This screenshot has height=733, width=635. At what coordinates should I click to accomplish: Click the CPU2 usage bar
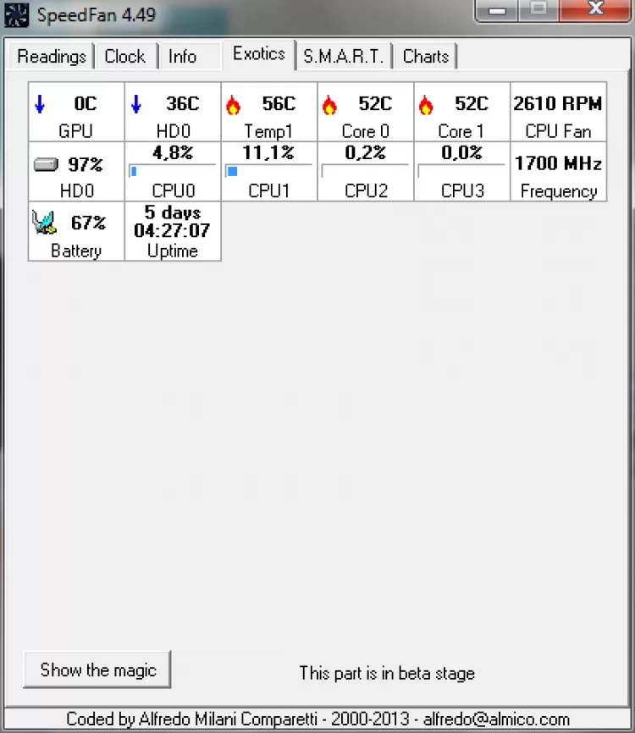click(x=365, y=171)
